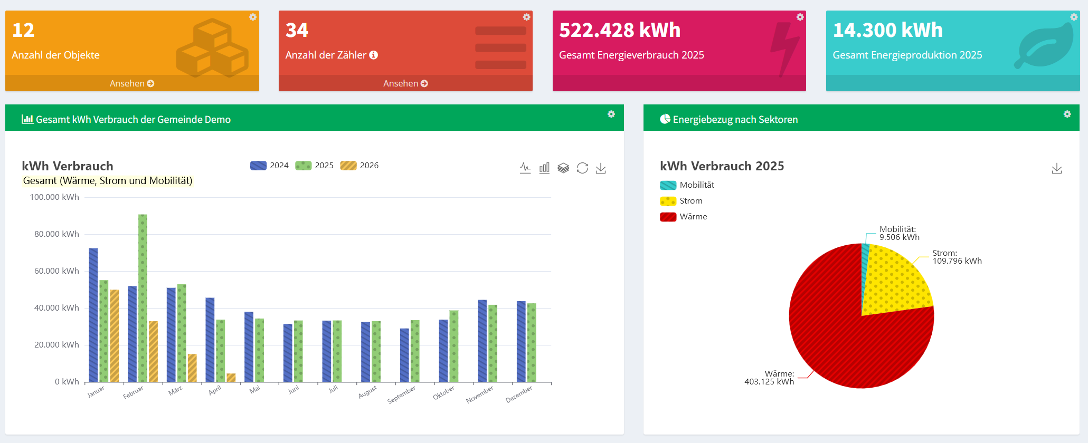This screenshot has height=443, width=1088.
Task: Click the list bars icon on Zähler card
Action: (500, 48)
